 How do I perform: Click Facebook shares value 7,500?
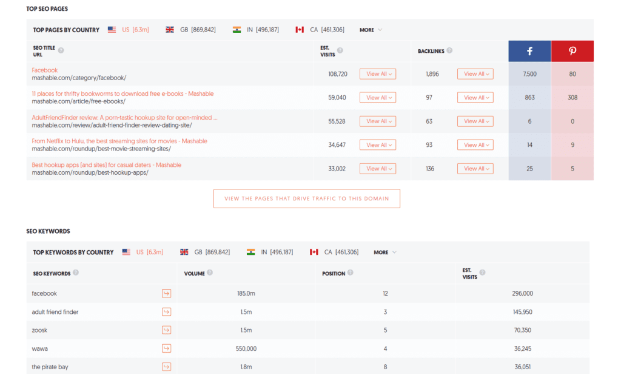(529, 74)
